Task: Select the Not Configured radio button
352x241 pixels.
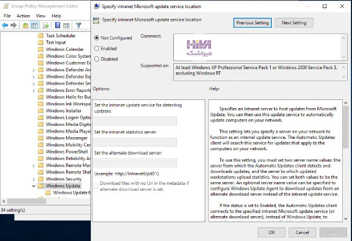Action: 96,38
